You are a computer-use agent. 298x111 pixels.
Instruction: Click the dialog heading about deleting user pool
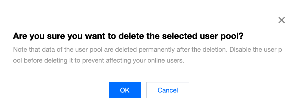[x=128, y=36]
